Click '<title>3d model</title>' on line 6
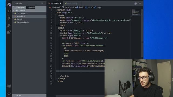This screenshot has height=97, width=173. (72, 23)
